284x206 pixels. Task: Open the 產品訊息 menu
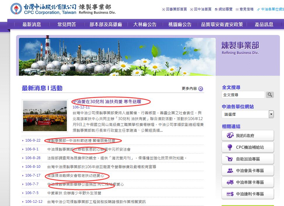pos(264,24)
